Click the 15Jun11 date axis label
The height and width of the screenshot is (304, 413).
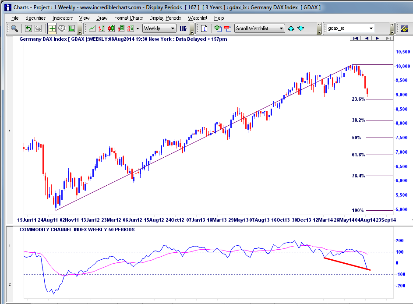(27, 220)
